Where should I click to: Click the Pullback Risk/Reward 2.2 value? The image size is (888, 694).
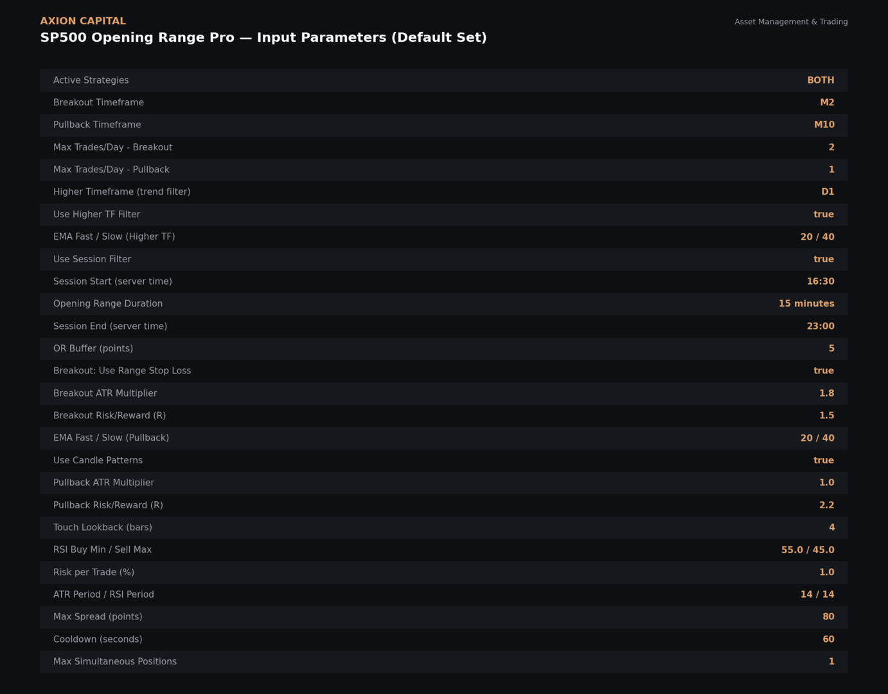[826, 505]
